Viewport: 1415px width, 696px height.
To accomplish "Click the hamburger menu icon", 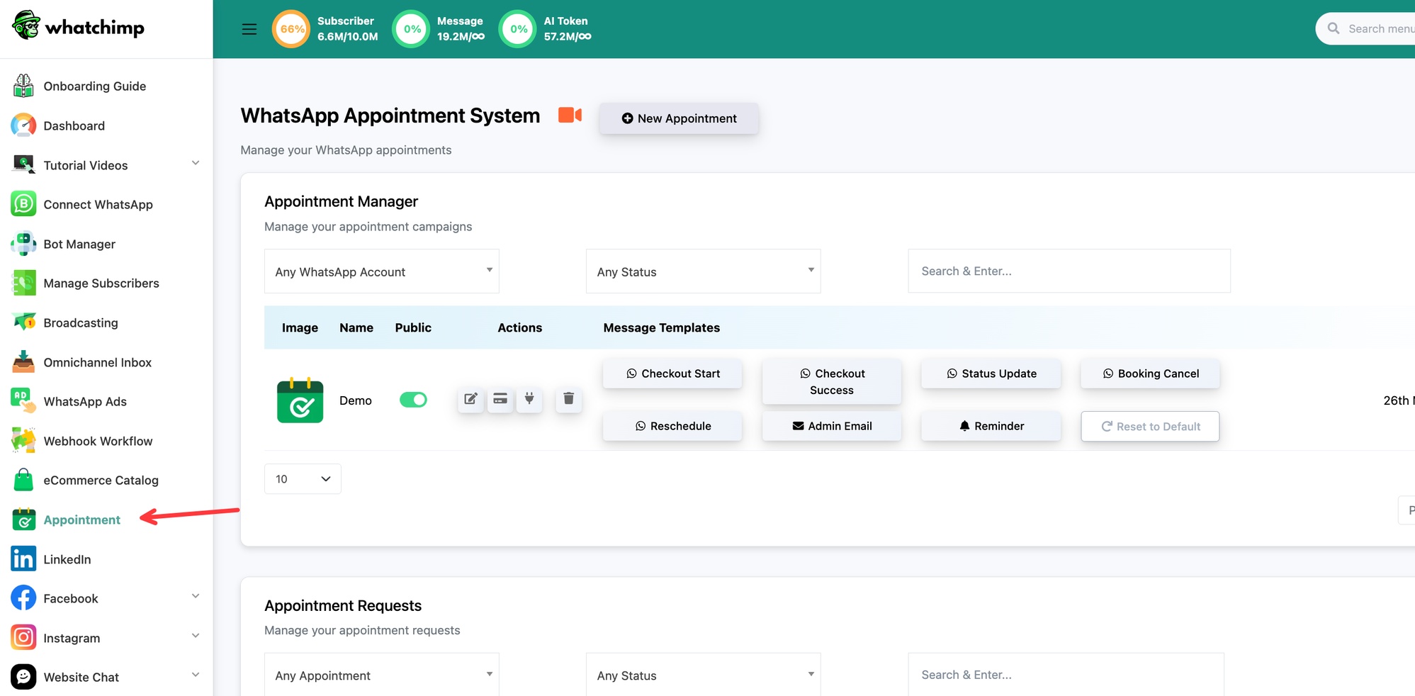I will pos(249,29).
